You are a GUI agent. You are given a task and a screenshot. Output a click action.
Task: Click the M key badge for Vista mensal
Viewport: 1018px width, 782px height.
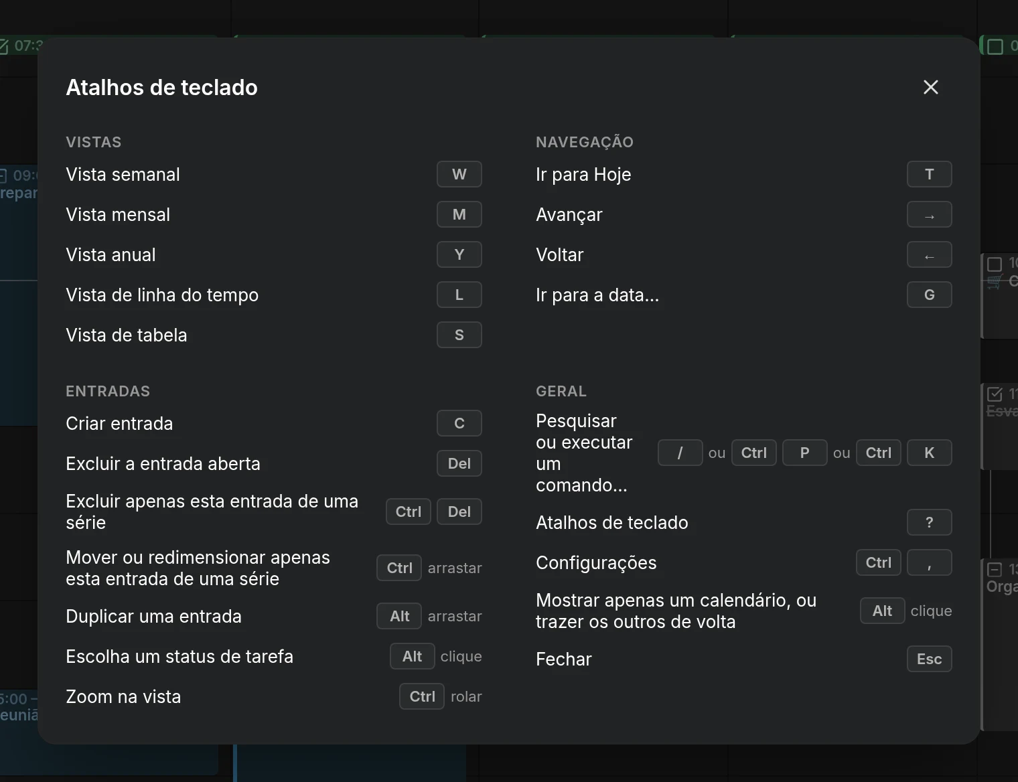[x=459, y=214]
